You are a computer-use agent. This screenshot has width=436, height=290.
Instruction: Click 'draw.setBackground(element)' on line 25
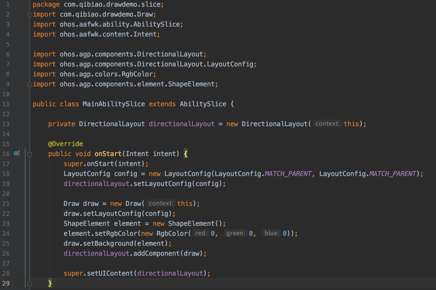click(116, 244)
